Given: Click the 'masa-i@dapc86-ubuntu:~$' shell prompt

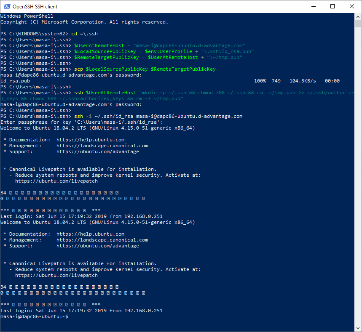Looking at the screenshot, I should [35, 317].
